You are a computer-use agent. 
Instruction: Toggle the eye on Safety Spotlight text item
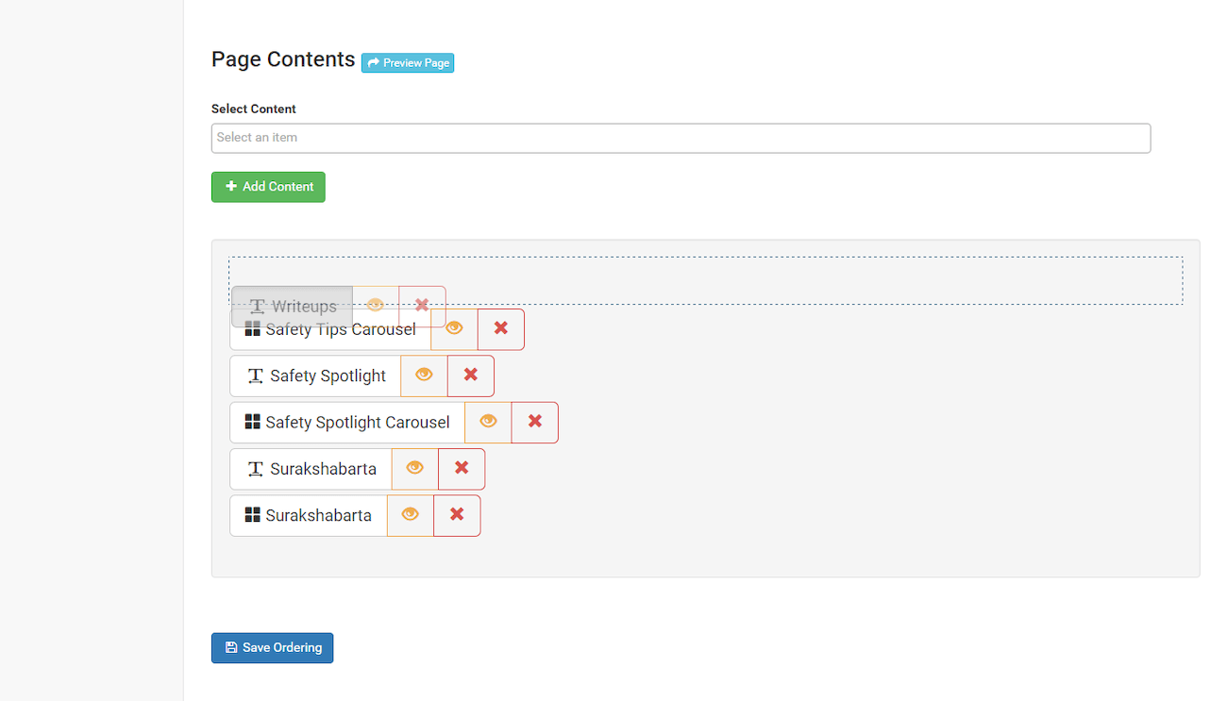(424, 376)
